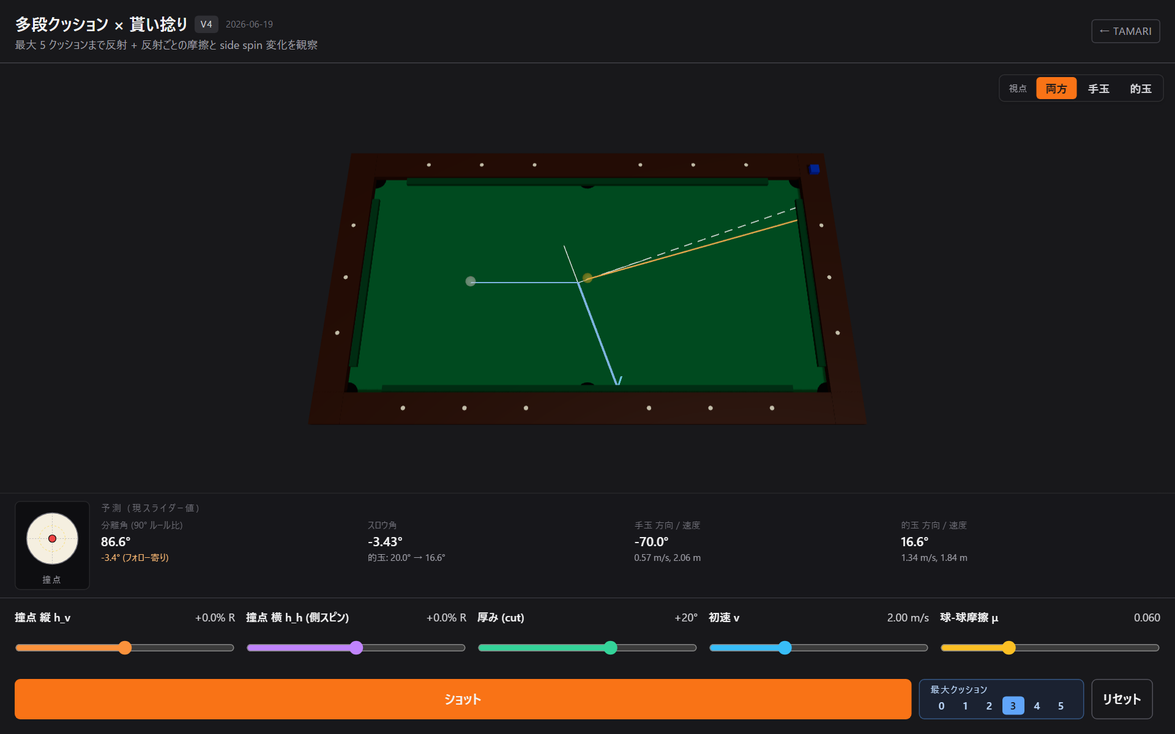Click the cue ball strike point diagram

tap(52, 538)
